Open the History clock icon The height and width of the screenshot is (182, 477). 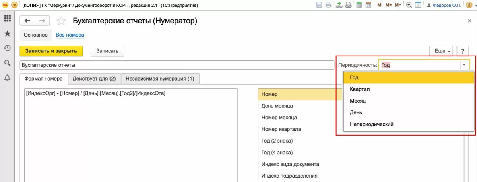[x=7, y=48]
